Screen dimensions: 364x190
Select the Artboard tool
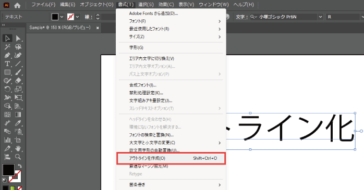[18, 140]
